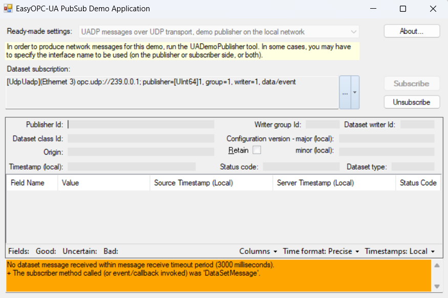
Task: Click the 'Good:' status label
Action: click(x=46, y=251)
